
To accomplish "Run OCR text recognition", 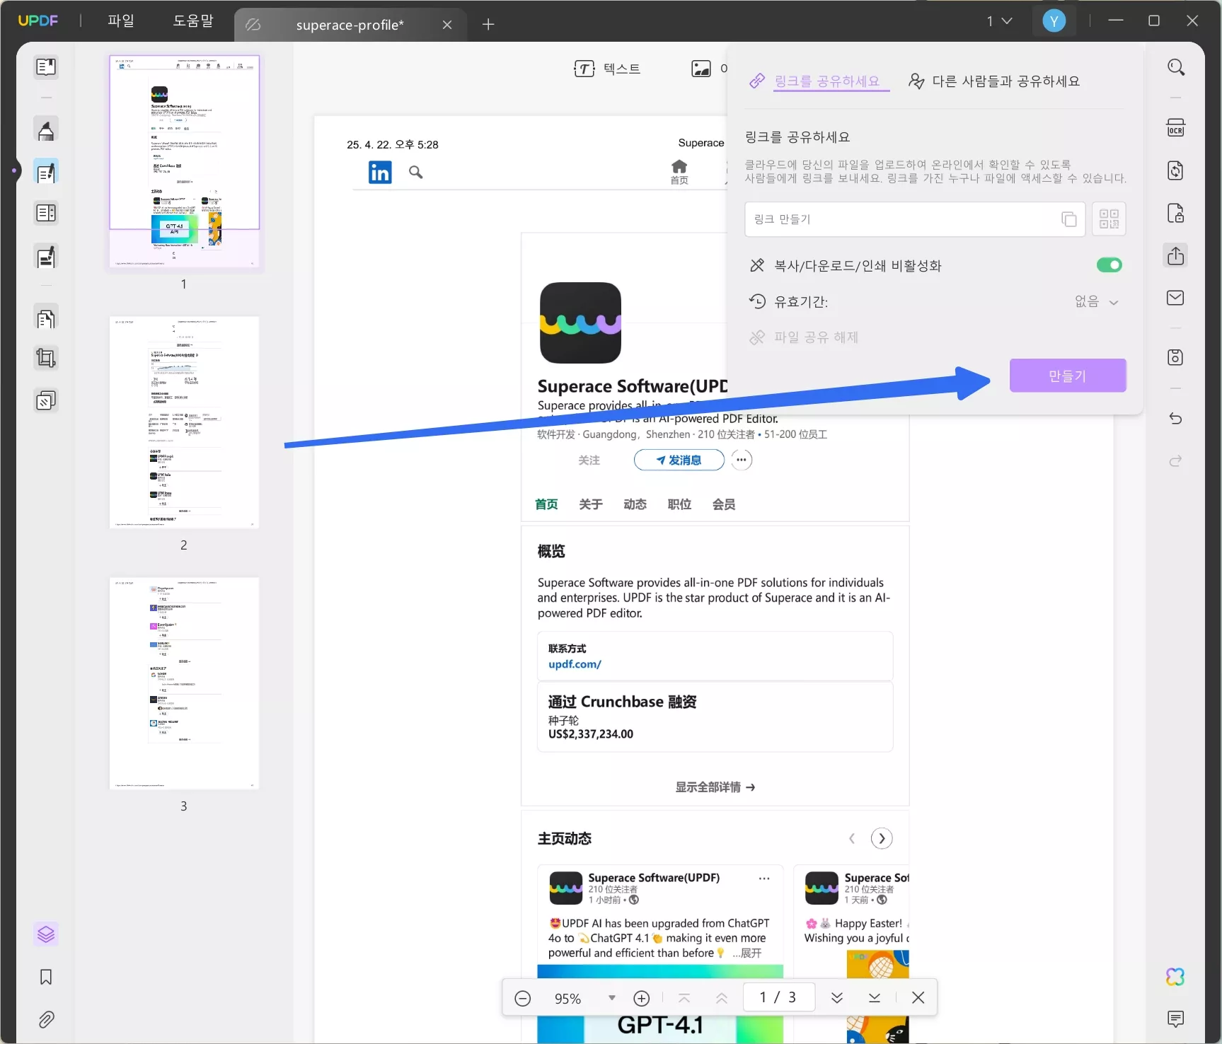I will [1176, 128].
